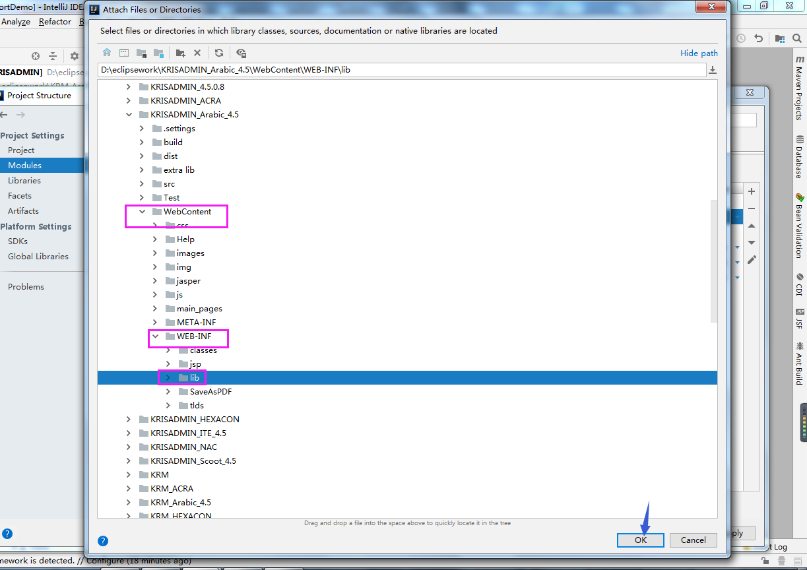Image resolution: width=807 pixels, height=570 pixels.
Task: Open the Bean Validation side tab
Action: tap(799, 226)
